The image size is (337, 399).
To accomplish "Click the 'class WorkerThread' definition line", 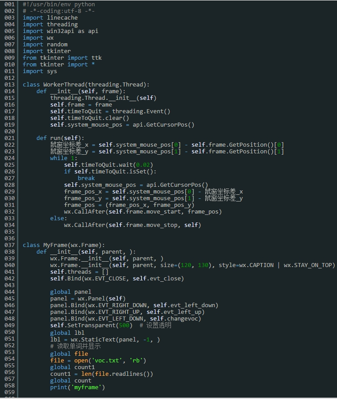I will [86, 85].
